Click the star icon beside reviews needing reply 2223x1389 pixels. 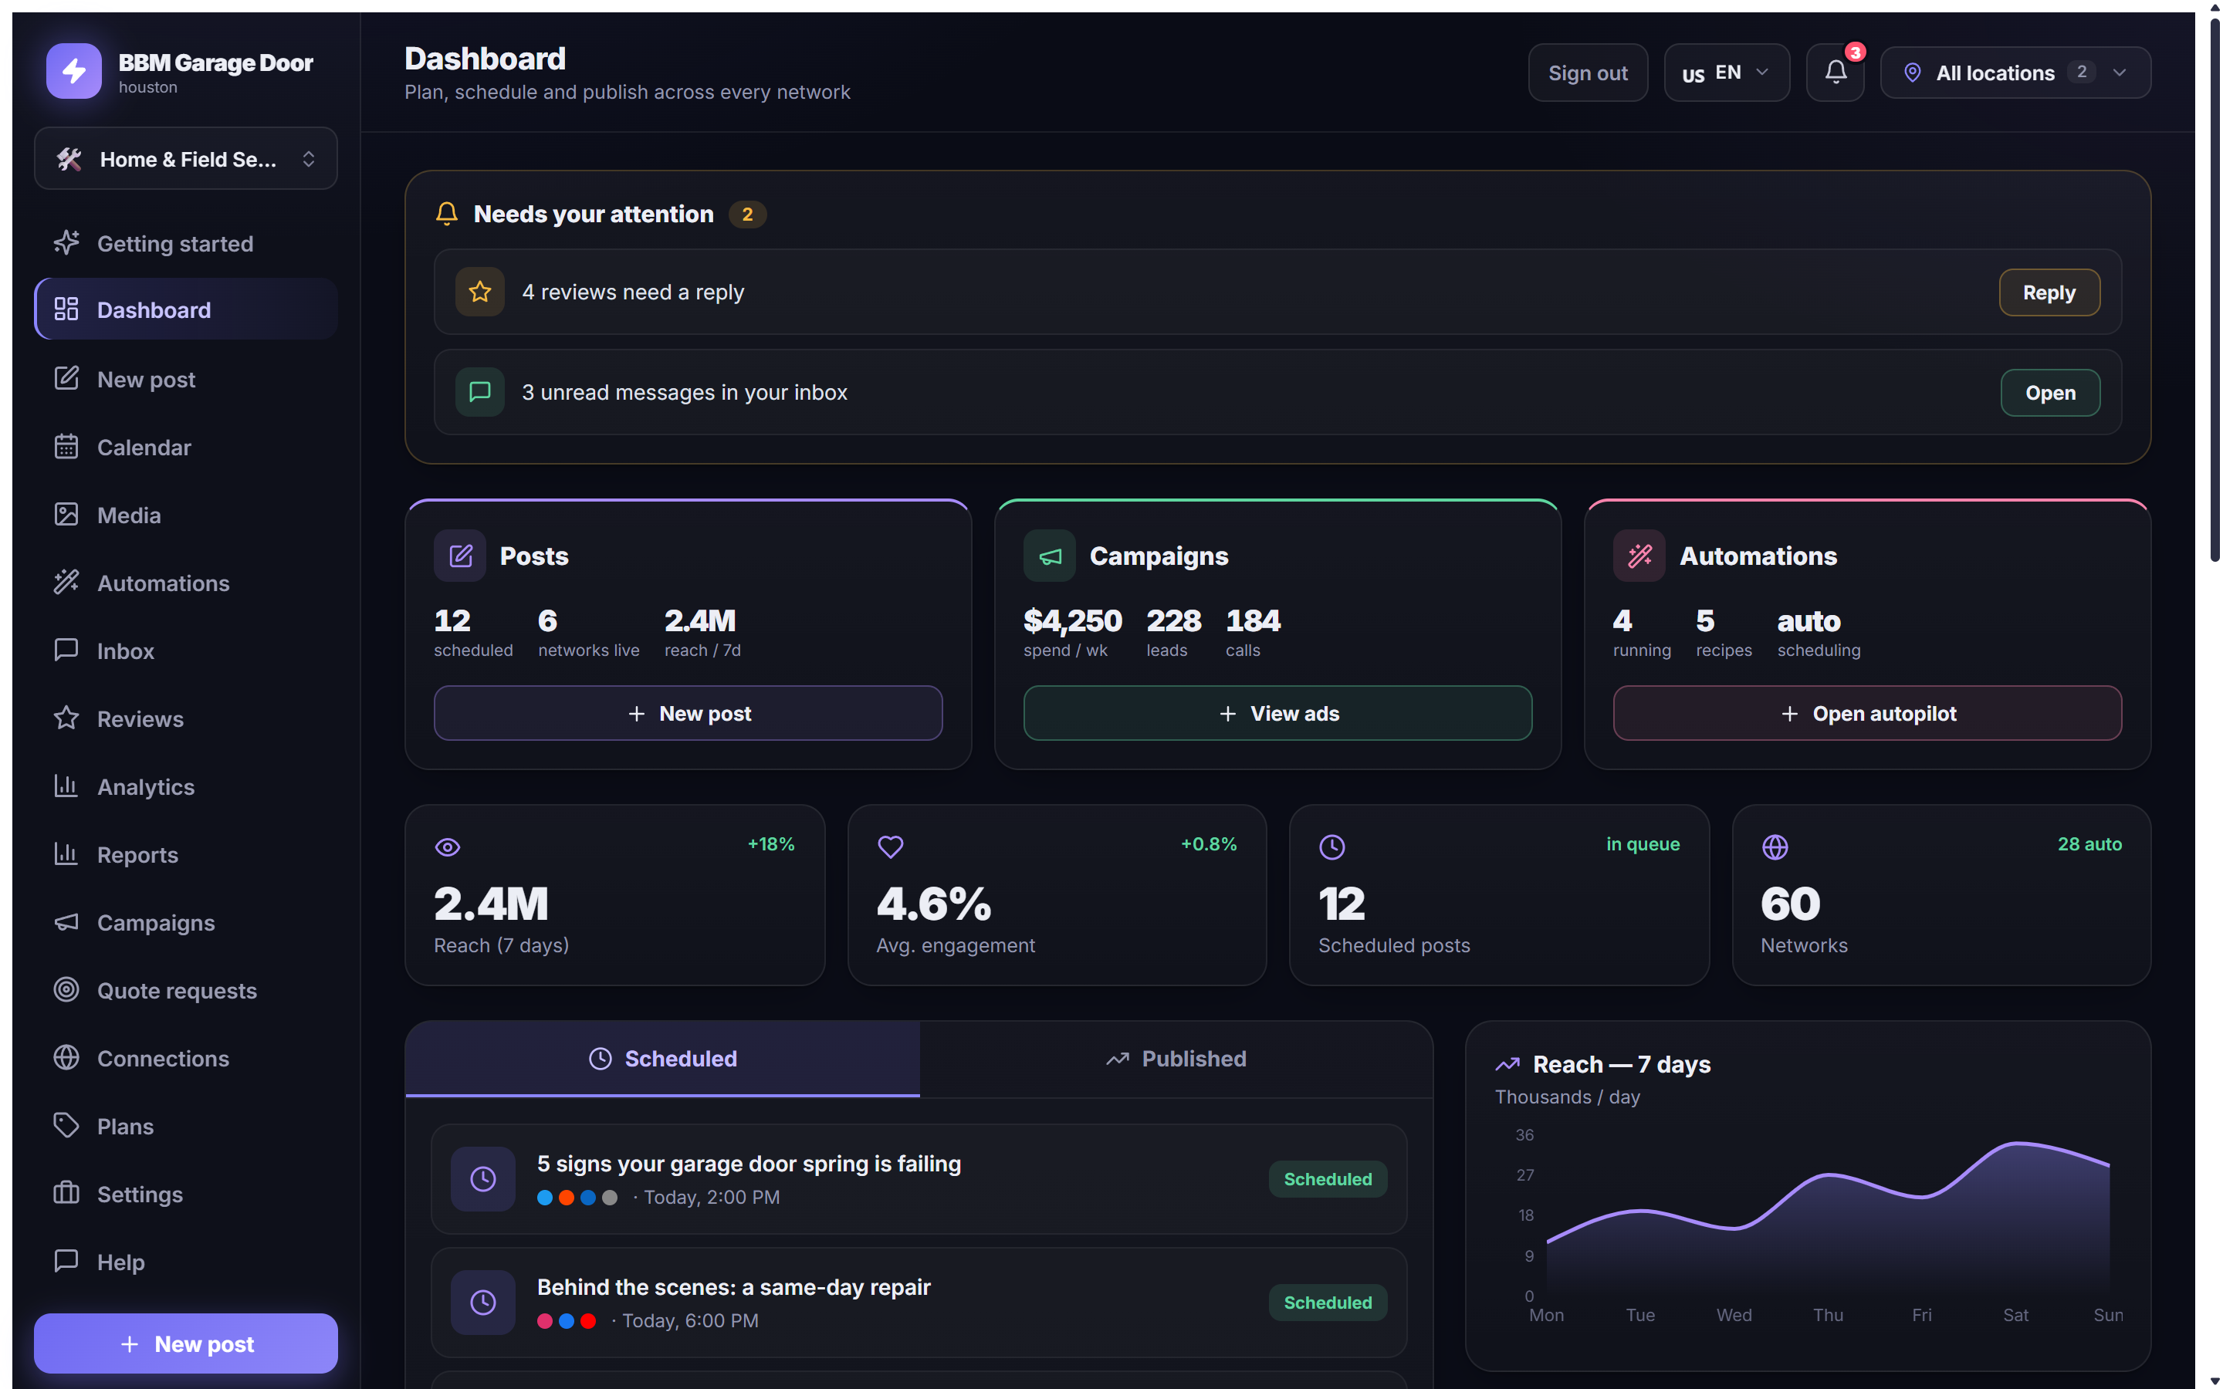click(479, 292)
